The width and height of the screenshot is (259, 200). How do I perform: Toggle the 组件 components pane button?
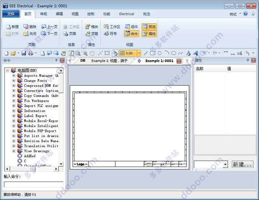point(132,27)
